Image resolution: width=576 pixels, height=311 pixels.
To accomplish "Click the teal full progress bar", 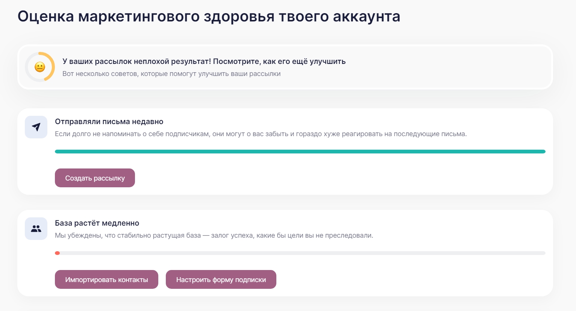I will [300, 152].
